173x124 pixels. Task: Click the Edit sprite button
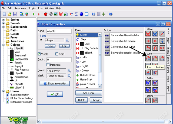click(x=64, y=46)
